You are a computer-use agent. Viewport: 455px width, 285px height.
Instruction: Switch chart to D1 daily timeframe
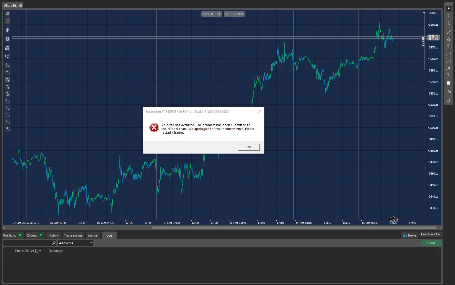(7, 115)
